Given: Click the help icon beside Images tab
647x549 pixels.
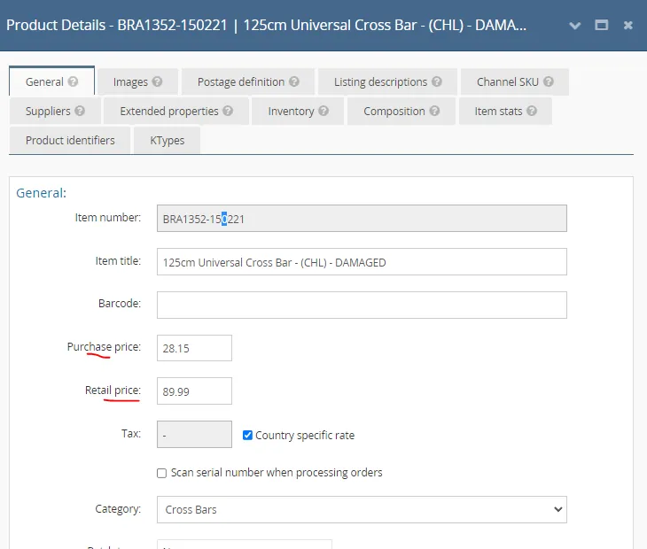Looking at the screenshot, I should [x=157, y=81].
